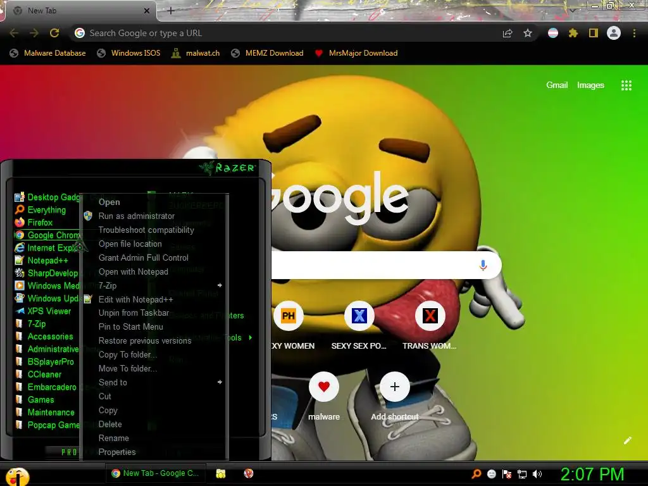Open the search magnifier tray icon
Screen dimensions: 648x486
pyautogui.click(x=477, y=474)
